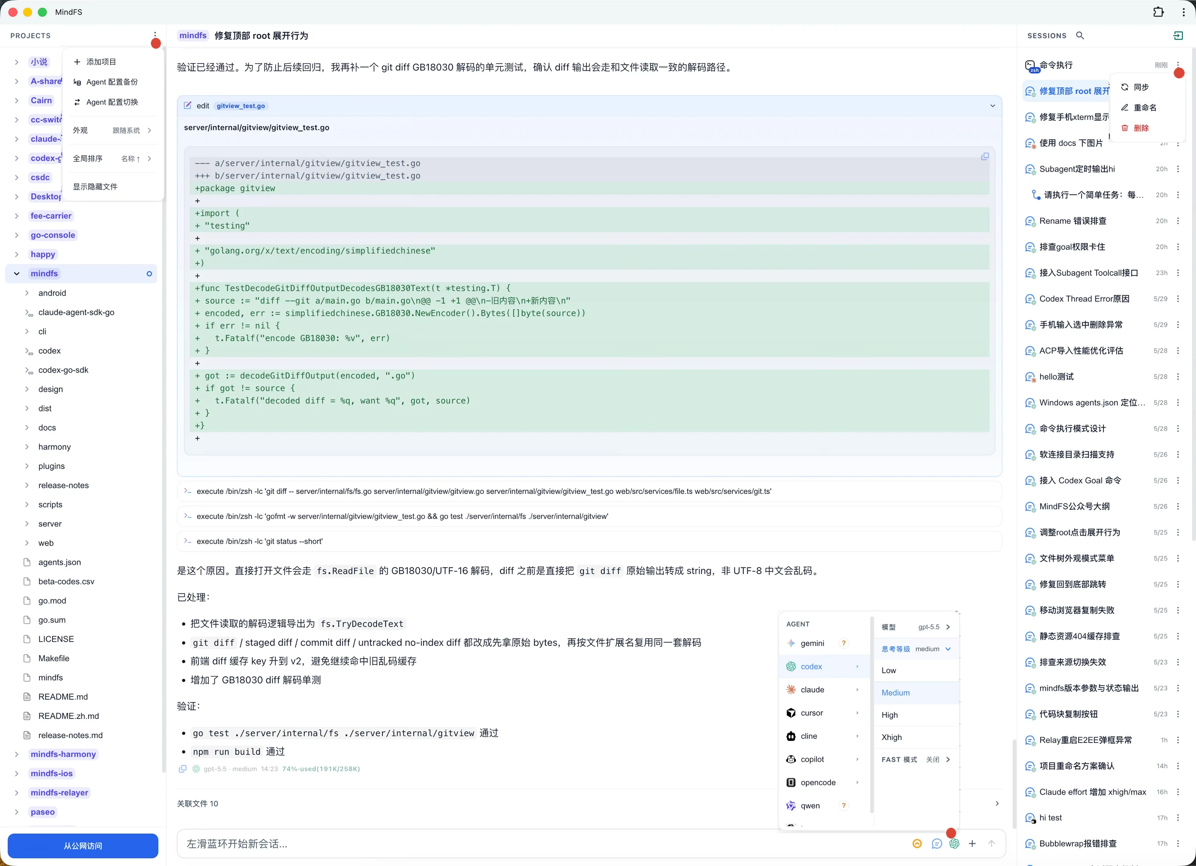
Task: Choose the Low thinking level
Action: click(x=917, y=670)
